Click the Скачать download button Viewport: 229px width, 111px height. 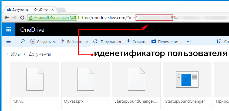click(136, 42)
